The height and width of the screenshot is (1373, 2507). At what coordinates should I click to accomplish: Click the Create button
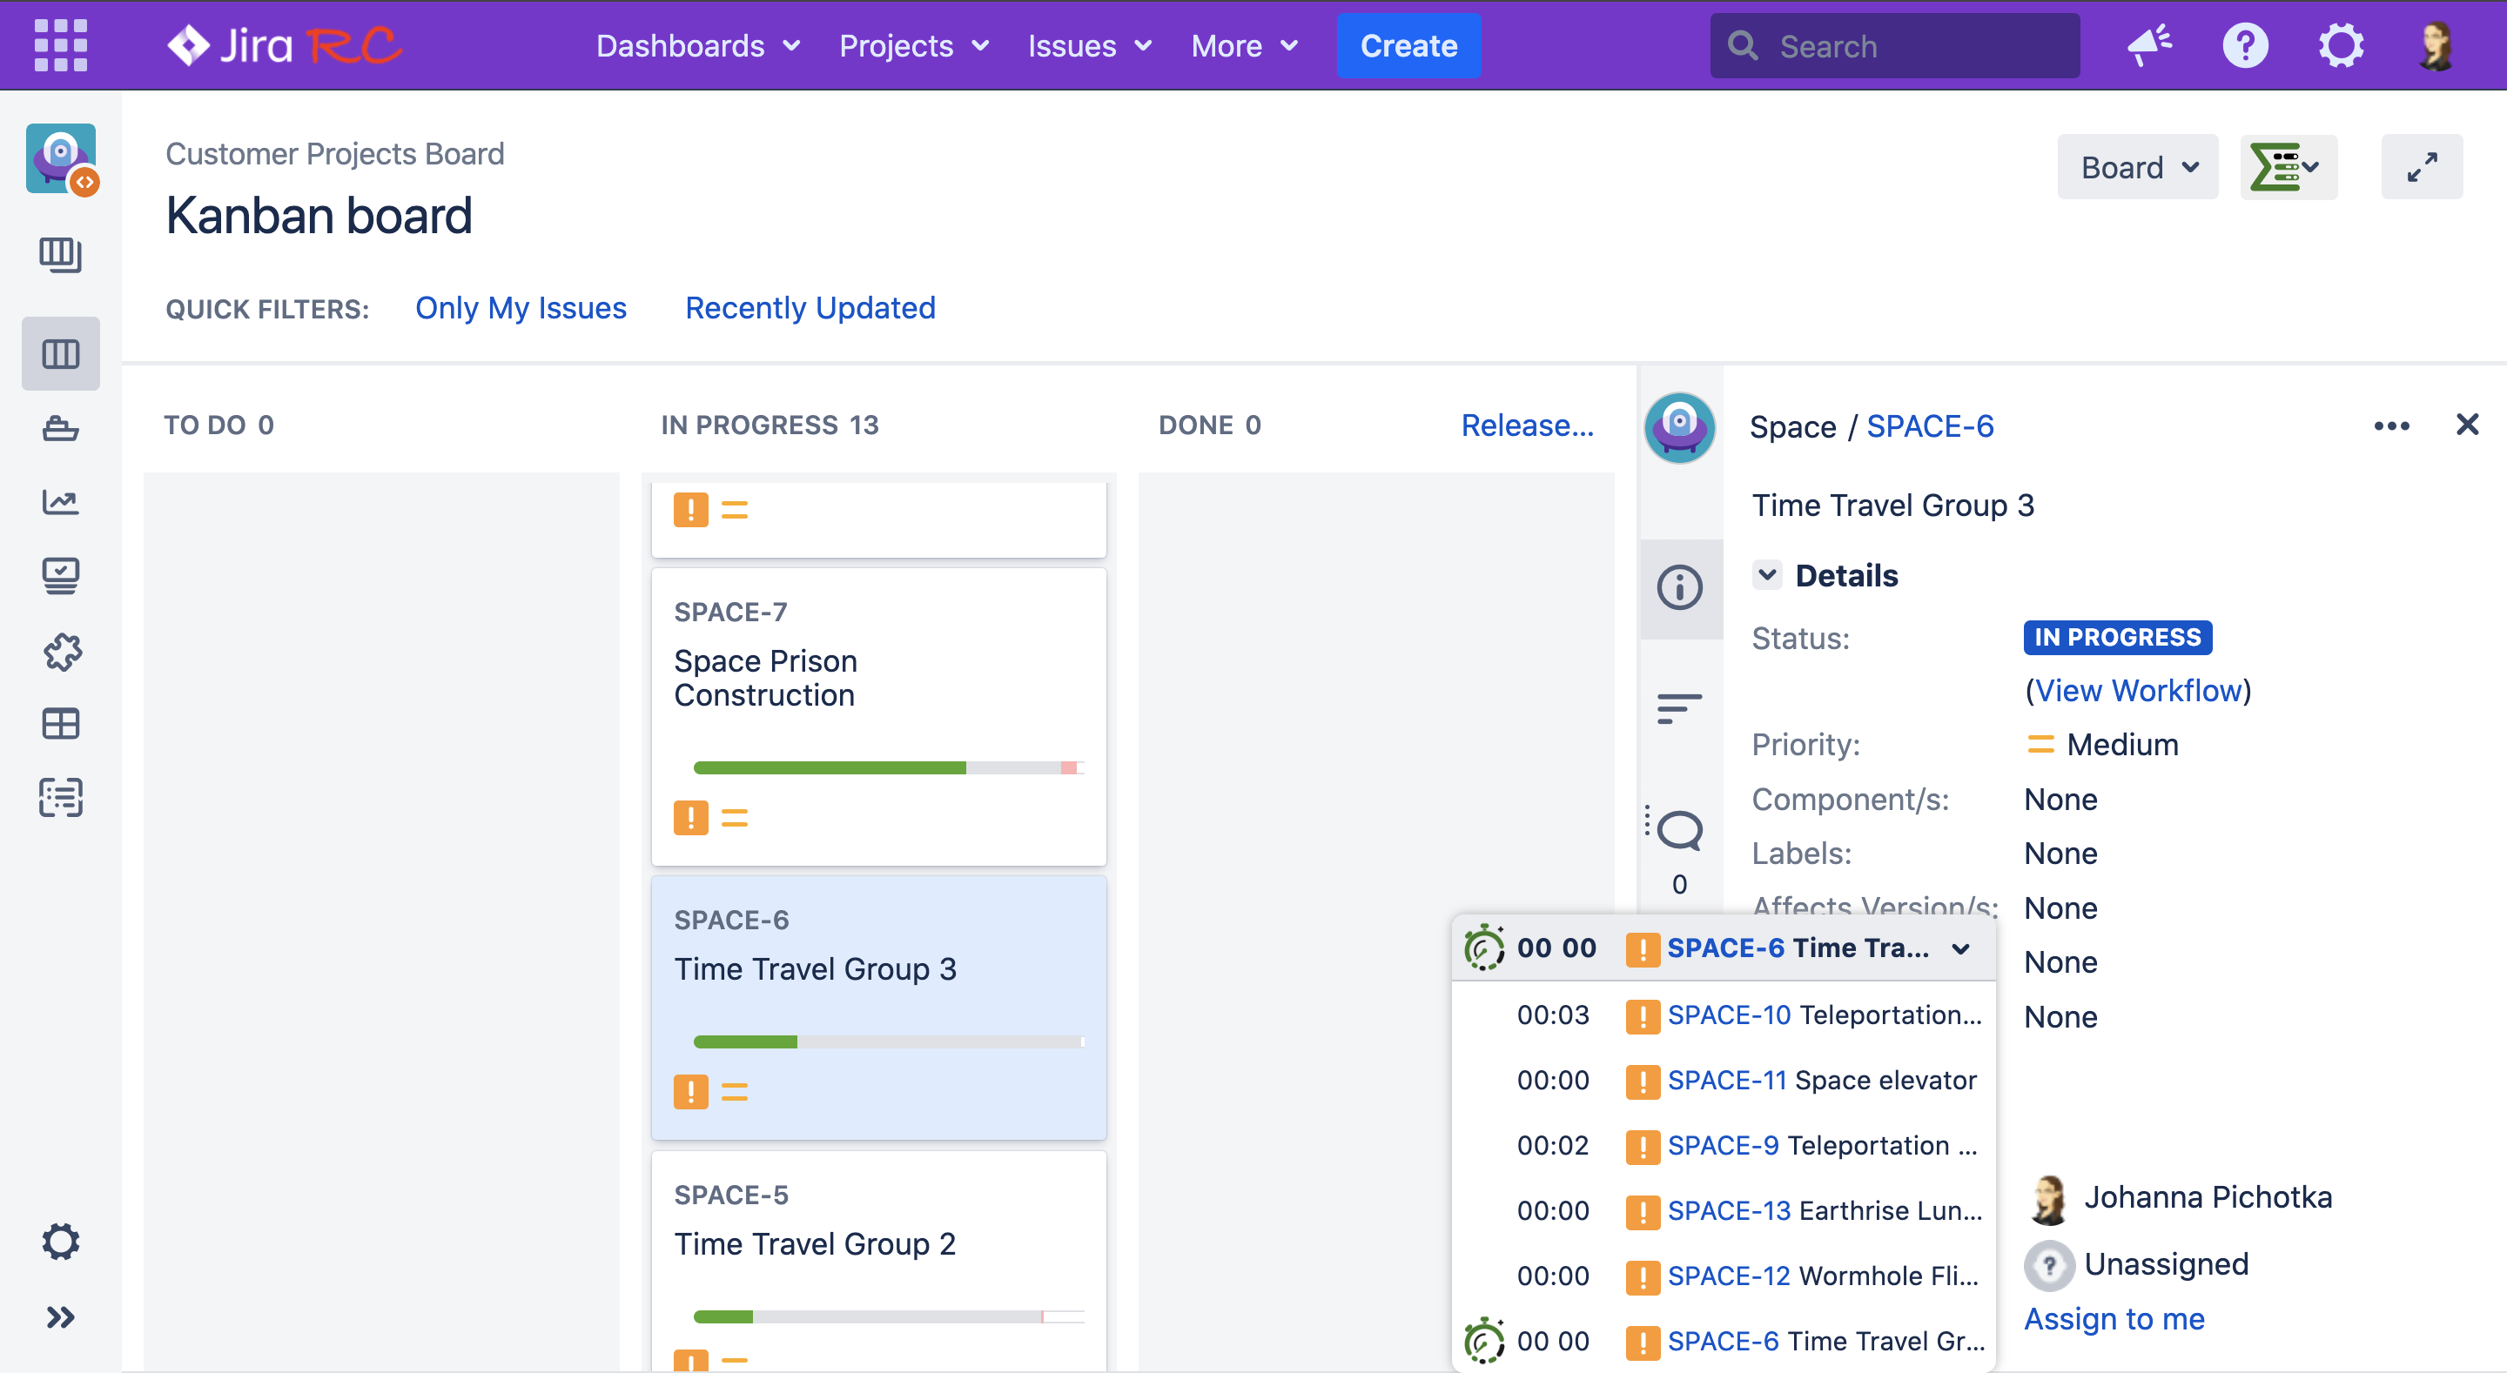pos(1408,44)
